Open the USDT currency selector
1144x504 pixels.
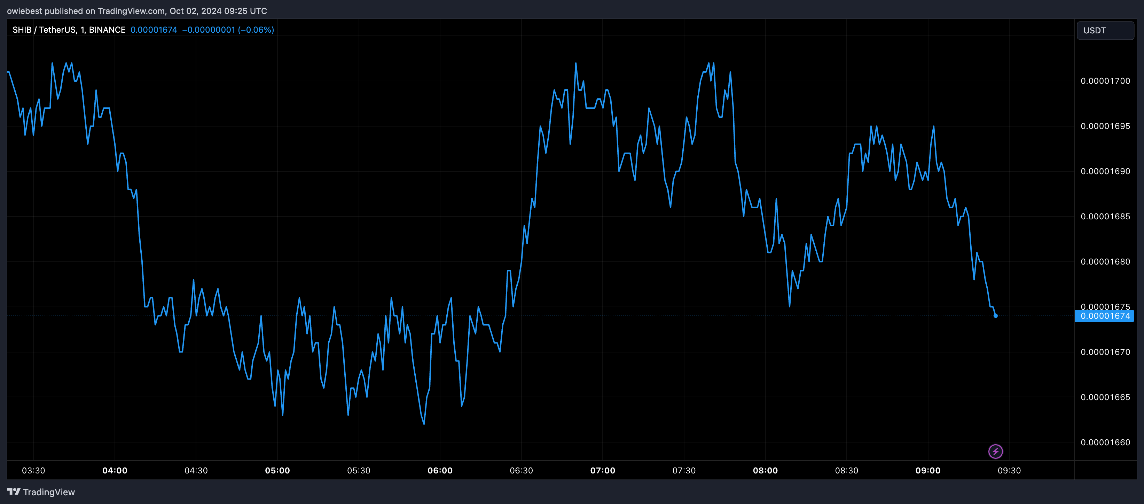1105,31
